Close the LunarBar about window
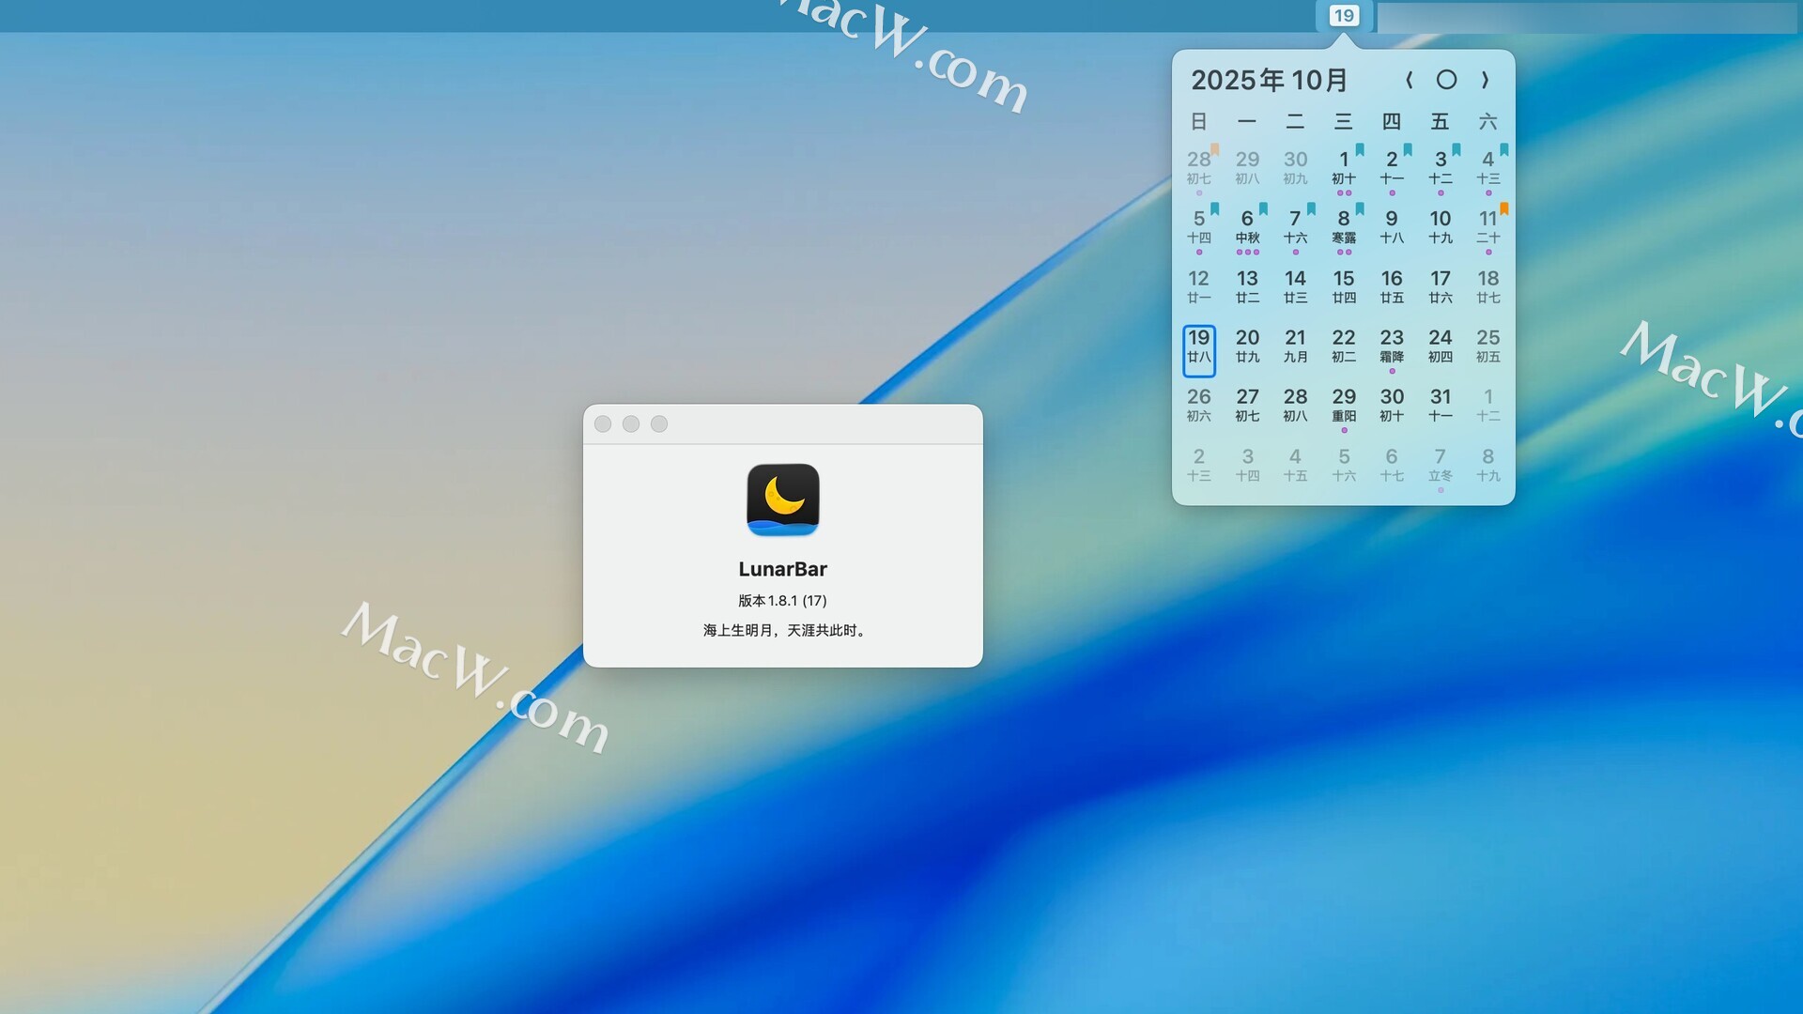The width and height of the screenshot is (1803, 1014). (x=603, y=424)
